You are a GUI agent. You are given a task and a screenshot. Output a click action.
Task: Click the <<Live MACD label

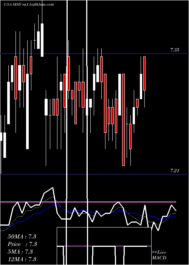tap(159, 255)
